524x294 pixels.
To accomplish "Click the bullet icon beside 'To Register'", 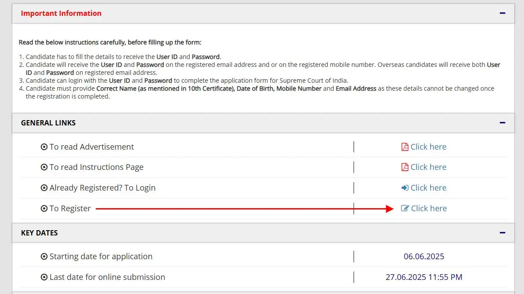I will [44, 209].
